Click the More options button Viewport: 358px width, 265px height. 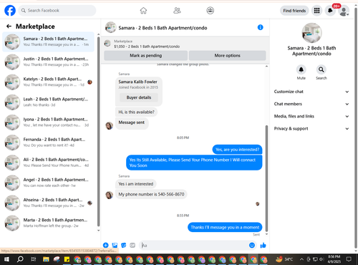[228, 56]
